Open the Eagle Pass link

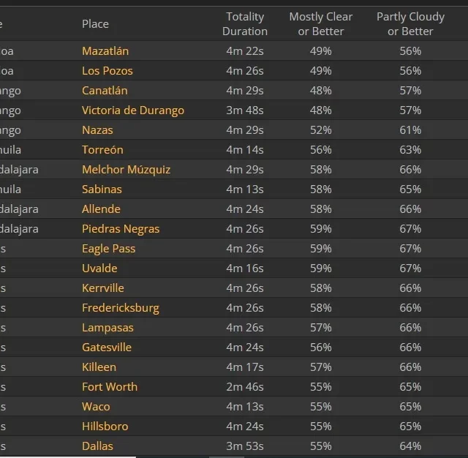(109, 249)
